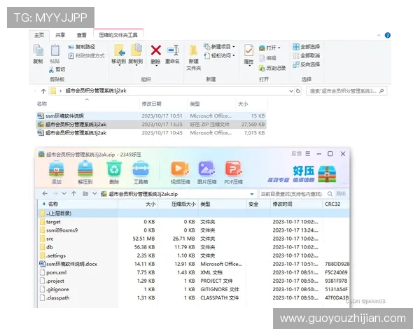Sort by the Explorer Type column header

click(x=195, y=104)
